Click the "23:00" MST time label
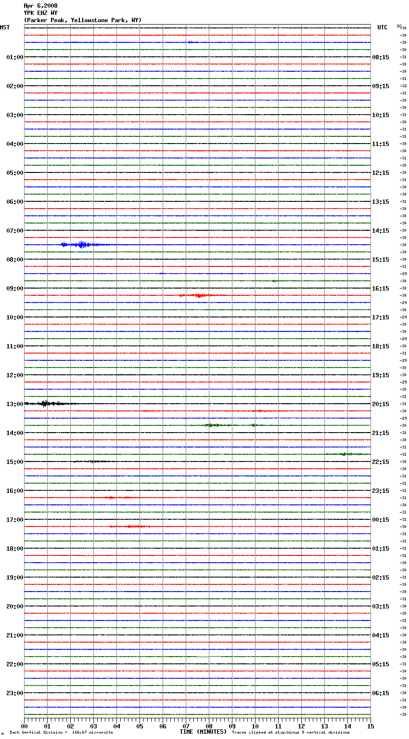 tap(15, 693)
